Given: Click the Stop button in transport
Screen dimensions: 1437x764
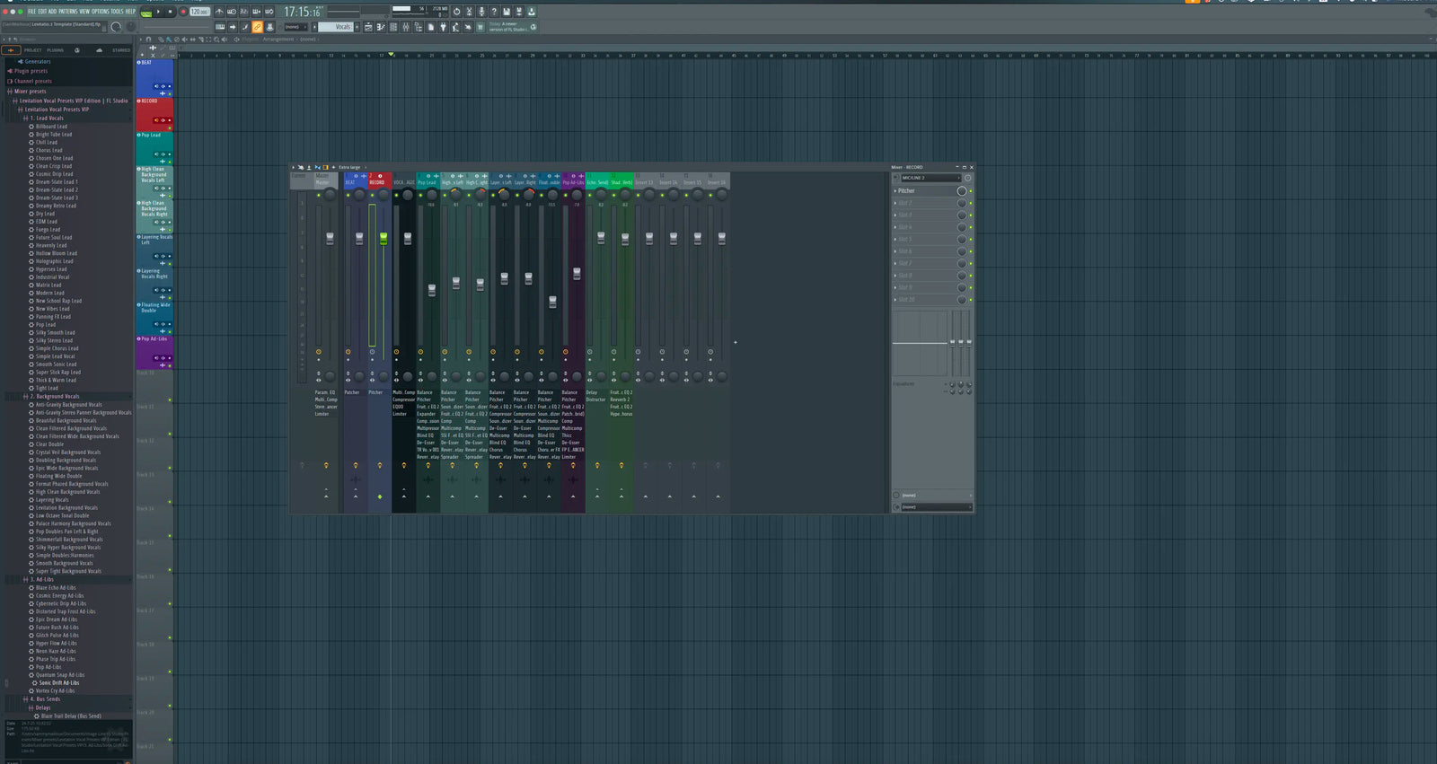Looking at the screenshot, I should [171, 12].
